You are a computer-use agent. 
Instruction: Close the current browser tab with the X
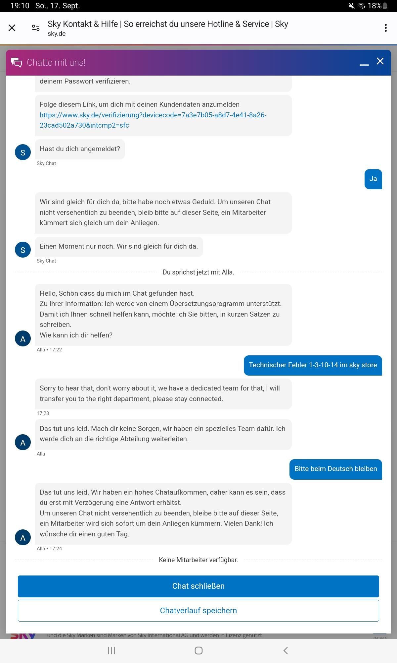coord(12,28)
